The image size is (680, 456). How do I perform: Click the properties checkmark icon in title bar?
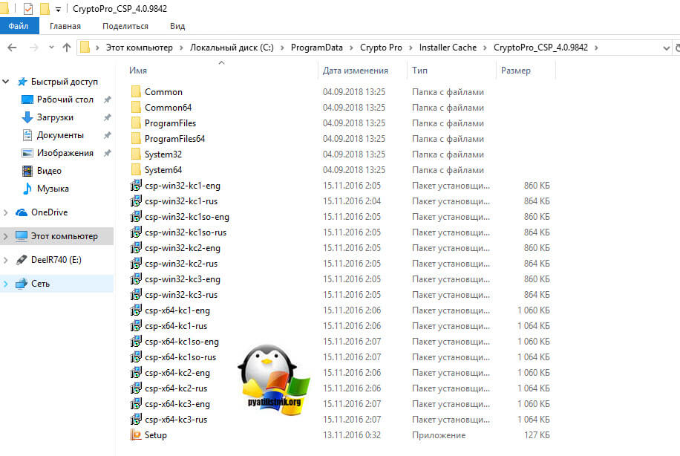28,9
